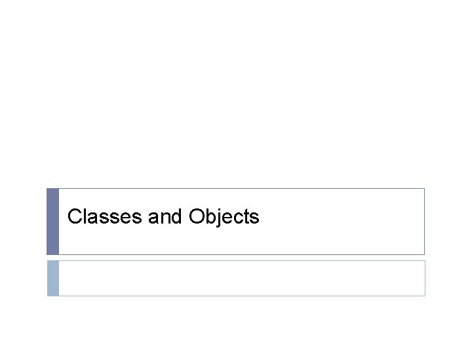Click the top border of the title box
472x354 pixels.
(x=241, y=189)
